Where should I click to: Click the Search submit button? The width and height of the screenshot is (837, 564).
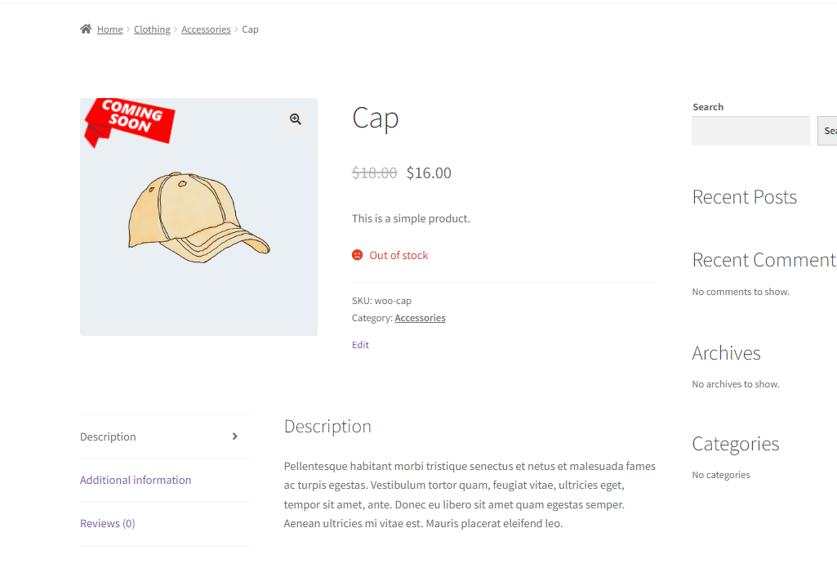coord(827,131)
